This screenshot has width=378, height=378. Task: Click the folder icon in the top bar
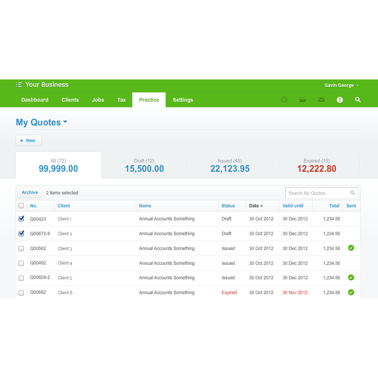303,100
